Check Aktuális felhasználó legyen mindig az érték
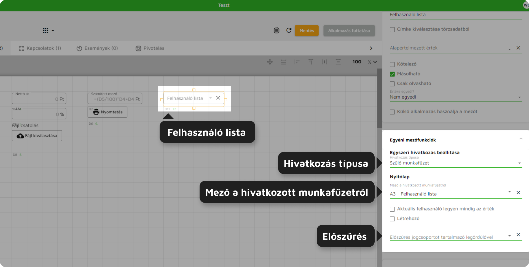Screen dimensions: 529x267 click(x=392, y=209)
